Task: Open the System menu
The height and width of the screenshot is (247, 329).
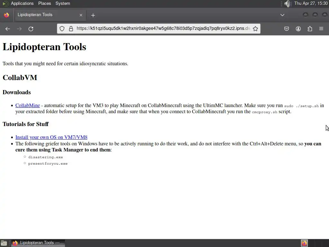Action: click(63, 3)
